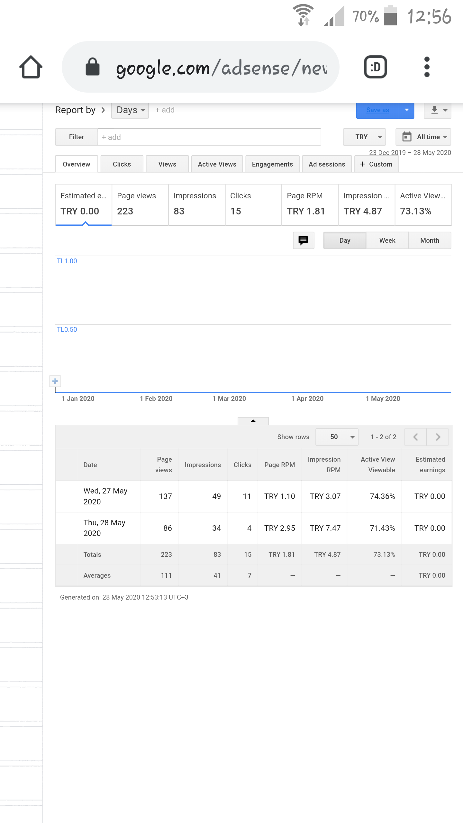Image resolution: width=463 pixels, height=823 pixels.
Task: Switch chart granularity to Week
Action: pyautogui.click(x=387, y=240)
